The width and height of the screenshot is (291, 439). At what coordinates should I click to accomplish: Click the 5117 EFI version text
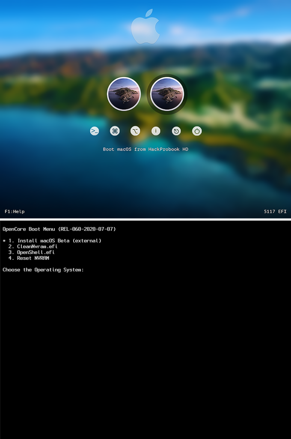(275, 211)
